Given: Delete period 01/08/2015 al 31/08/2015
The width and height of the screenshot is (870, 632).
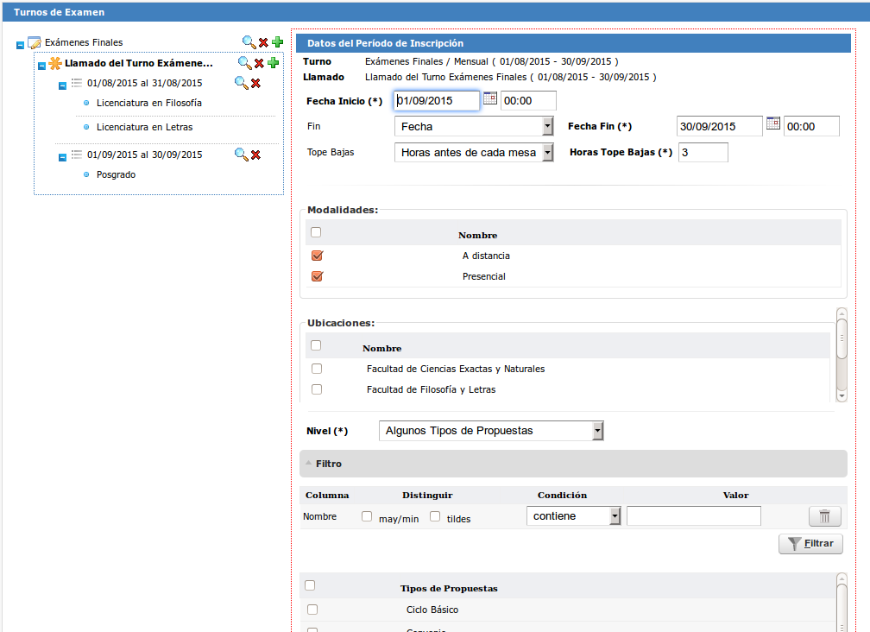Looking at the screenshot, I should click(255, 83).
